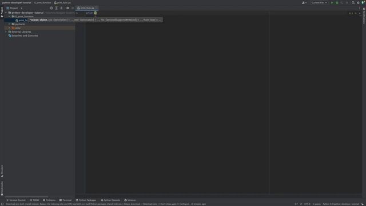Click the Project panel title icon
Screen dimensions: 366x206
7,8
